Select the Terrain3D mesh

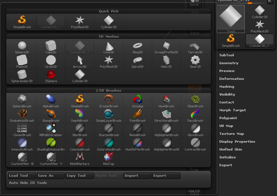coord(195,47)
